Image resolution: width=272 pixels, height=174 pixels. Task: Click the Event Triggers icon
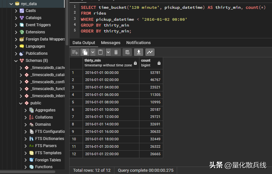(x=22, y=25)
